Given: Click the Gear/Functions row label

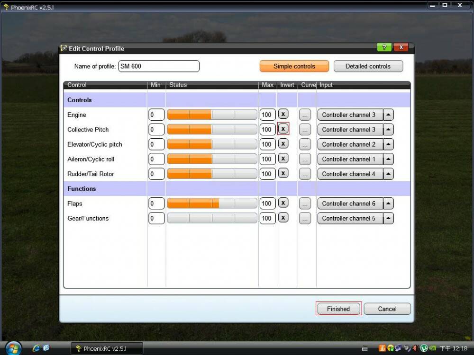Looking at the screenshot, I should coord(88,218).
